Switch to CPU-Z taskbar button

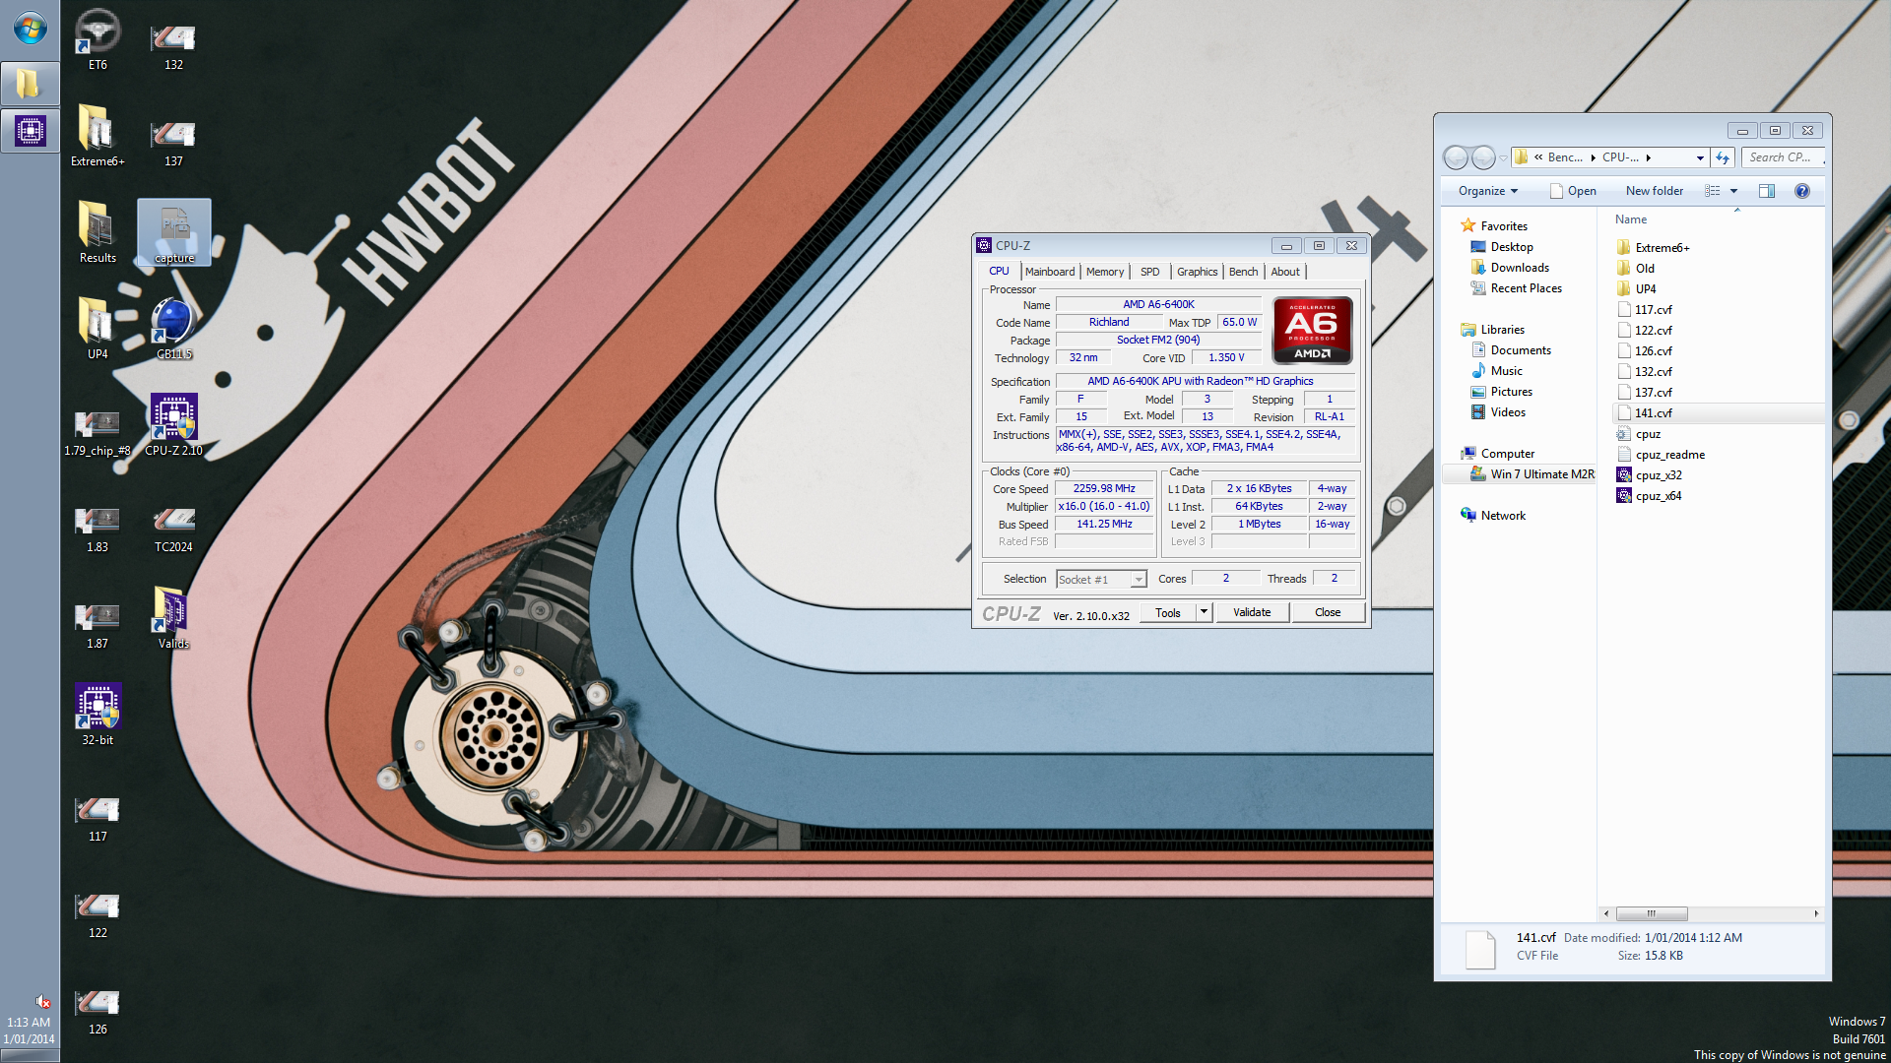[x=30, y=130]
